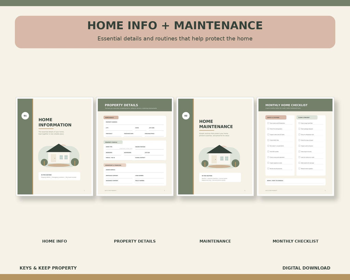Click the 'HOME INFORMATION' cover heading
Image resolution: width=350 pixels, height=280 pixels.
pyautogui.click(x=55, y=122)
